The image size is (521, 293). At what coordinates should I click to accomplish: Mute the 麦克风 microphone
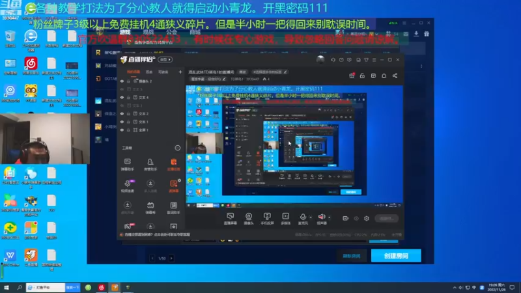(303, 219)
